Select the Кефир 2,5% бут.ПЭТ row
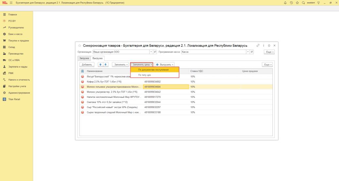The image size is (339, 181). click(176, 82)
